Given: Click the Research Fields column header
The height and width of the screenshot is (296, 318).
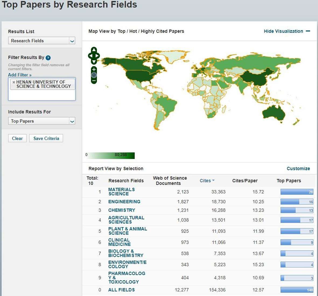Looking at the screenshot, I should [x=126, y=181].
